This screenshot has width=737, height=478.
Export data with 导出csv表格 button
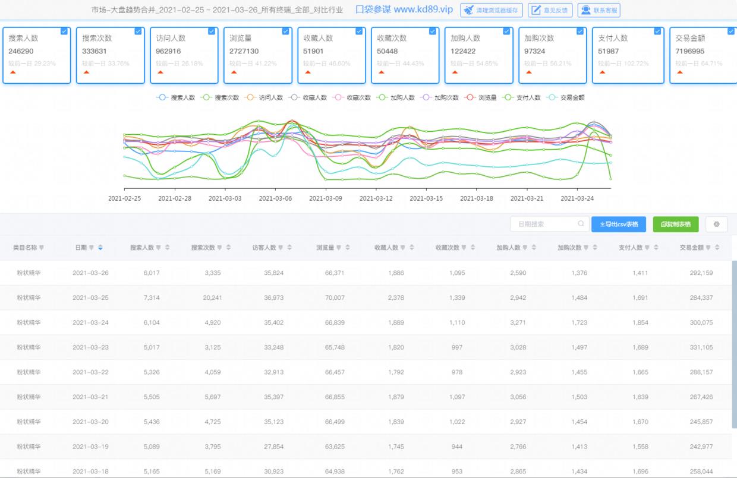pos(619,224)
